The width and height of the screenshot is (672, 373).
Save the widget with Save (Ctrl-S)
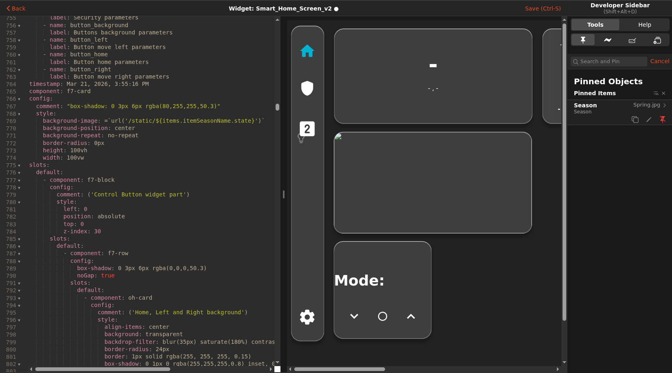(543, 9)
